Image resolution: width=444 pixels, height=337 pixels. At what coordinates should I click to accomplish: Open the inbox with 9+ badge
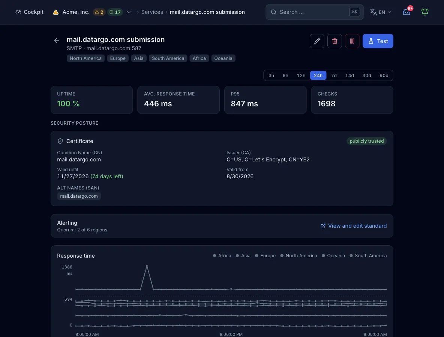406,12
